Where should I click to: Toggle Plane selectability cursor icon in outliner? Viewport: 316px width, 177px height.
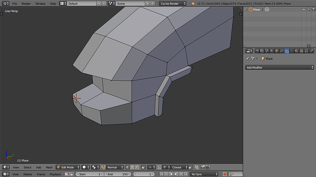coord(309,10)
